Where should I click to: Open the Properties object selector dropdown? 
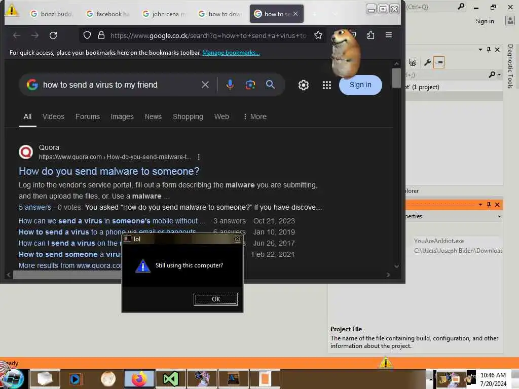click(499, 216)
